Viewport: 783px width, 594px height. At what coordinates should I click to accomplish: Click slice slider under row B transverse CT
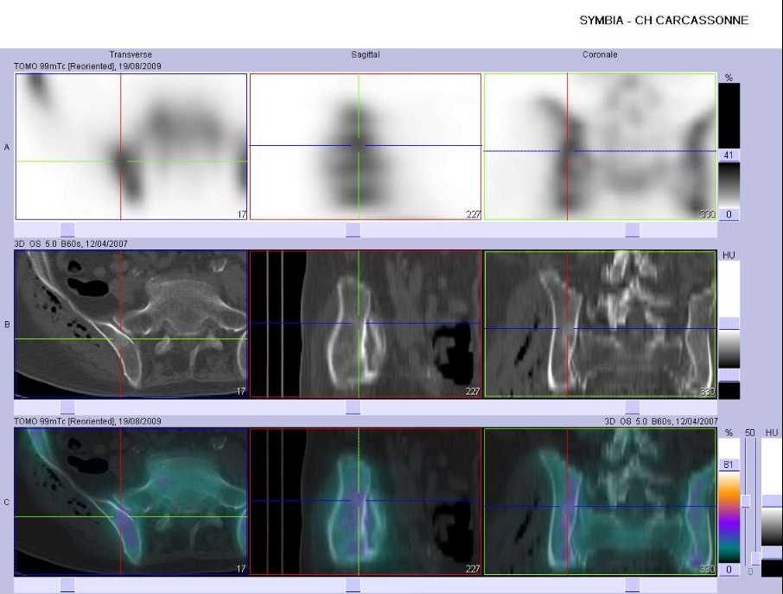[67, 408]
